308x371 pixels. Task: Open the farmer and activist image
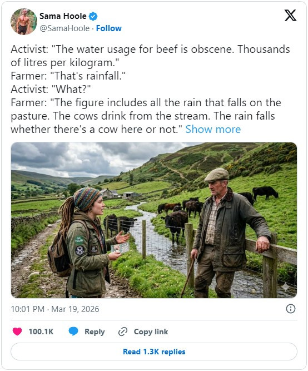pos(154,220)
